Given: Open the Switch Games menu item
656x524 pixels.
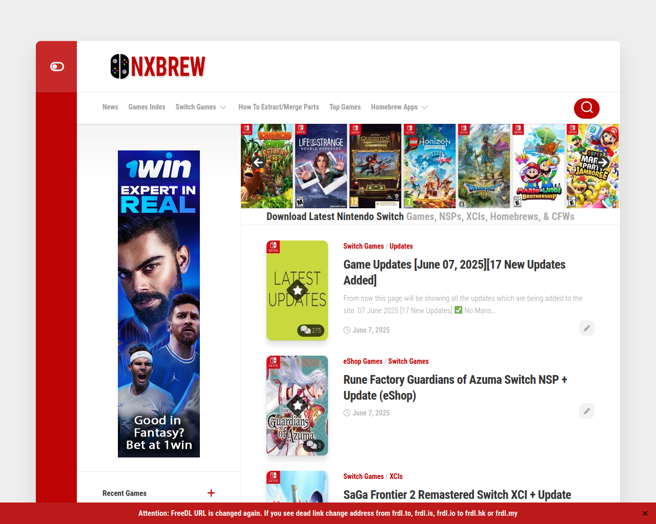Looking at the screenshot, I should [x=196, y=107].
